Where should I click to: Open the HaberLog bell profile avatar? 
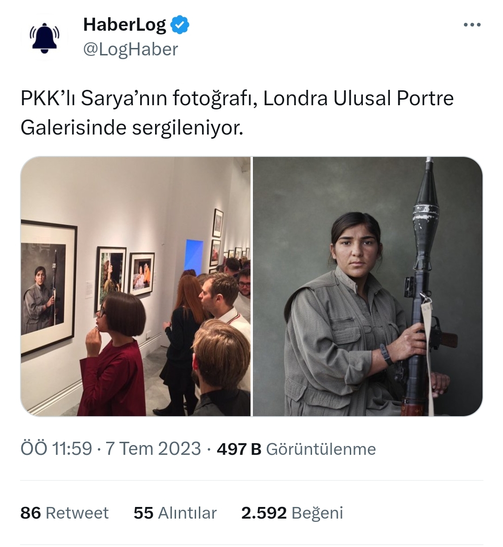pos(44,37)
